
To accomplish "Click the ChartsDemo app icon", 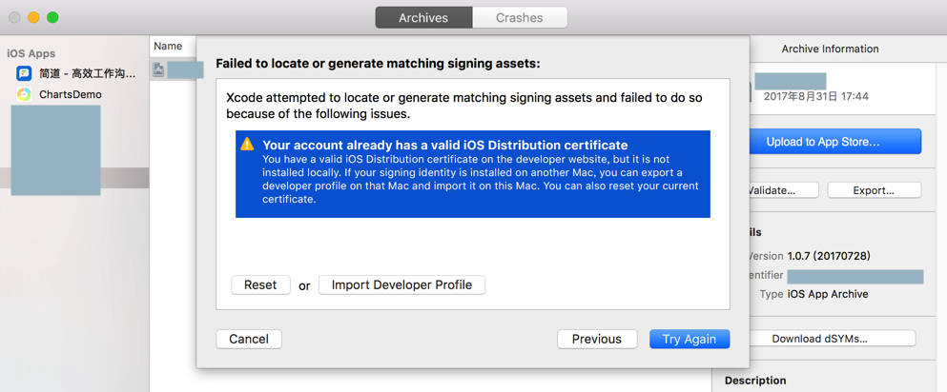I will point(24,94).
